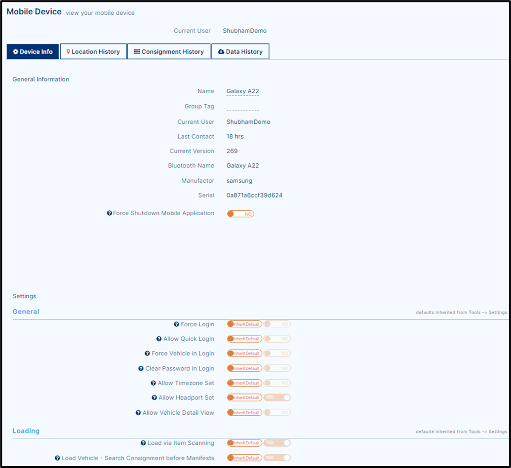Click the General Information heading
This screenshot has width=511, height=468.
tap(41, 79)
